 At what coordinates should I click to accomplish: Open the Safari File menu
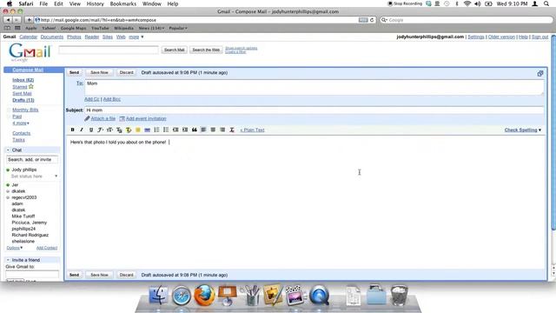(43, 3)
